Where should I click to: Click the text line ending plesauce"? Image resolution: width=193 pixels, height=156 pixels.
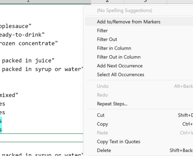tap(16, 26)
